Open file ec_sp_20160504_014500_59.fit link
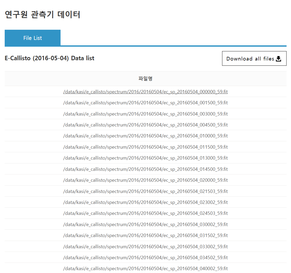Screen dimensions: 291x273 (x=145, y=169)
